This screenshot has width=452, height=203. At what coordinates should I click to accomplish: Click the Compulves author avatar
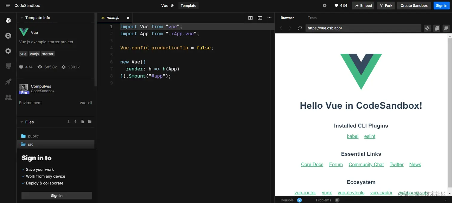[x=24, y=89]
